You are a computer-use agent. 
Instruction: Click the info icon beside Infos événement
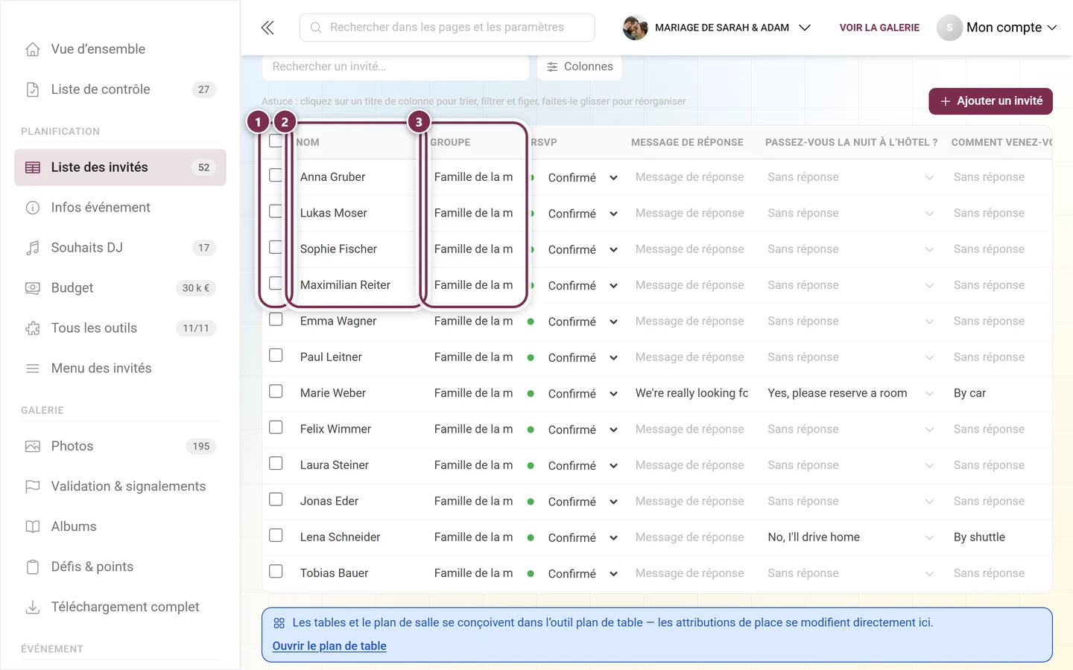point(33,208)
